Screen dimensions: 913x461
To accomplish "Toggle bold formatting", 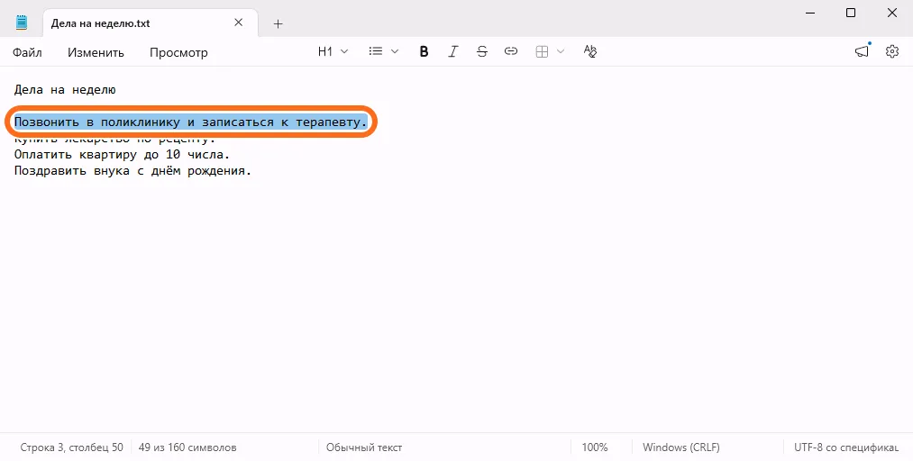I will (424, 51).
